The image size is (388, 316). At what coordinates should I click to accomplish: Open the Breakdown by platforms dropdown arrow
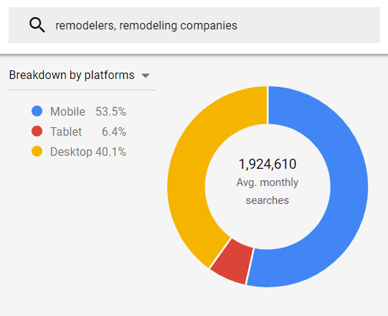(x=146, y=75)
